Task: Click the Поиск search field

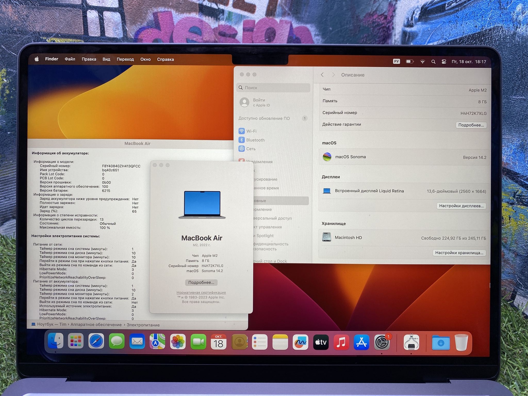Action: tap(273, 88)
